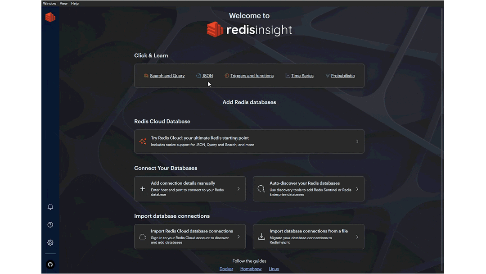Open the View menu
The image size is (486, 274).
coord(63,4)
